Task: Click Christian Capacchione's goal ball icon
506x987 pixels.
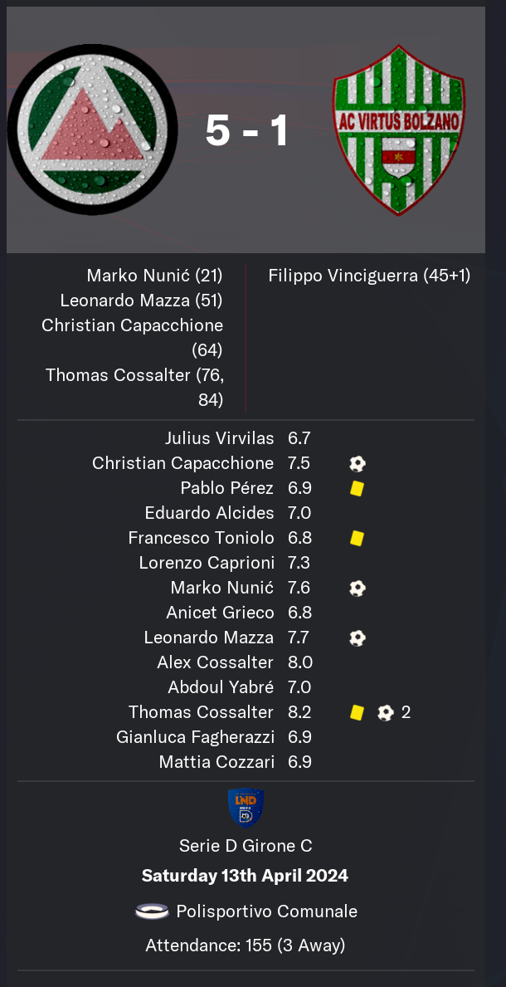Action: (x=358, y=464)
